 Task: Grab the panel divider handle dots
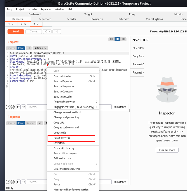point(129,111)
